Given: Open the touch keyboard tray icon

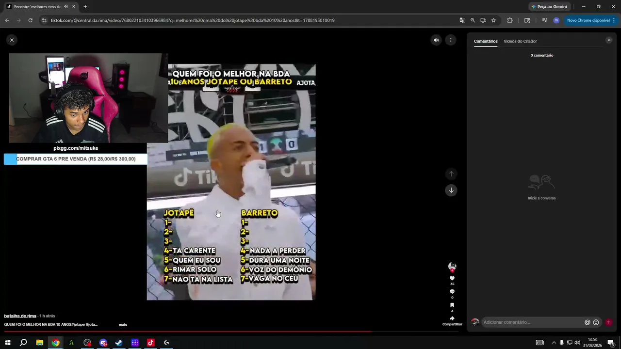Looking at the screenshot, I should tap(539, 343).
